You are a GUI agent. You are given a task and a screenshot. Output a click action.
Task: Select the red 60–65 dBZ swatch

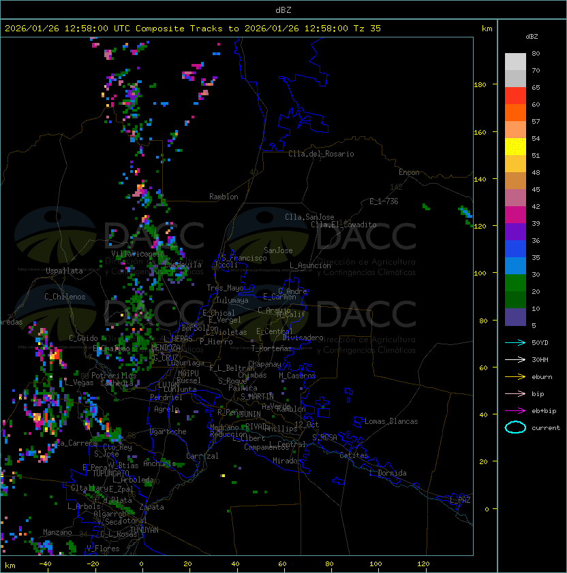515,96
